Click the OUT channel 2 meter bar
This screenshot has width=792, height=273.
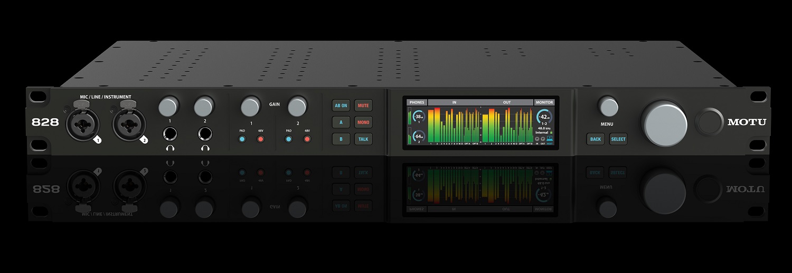tap(492, 125)
